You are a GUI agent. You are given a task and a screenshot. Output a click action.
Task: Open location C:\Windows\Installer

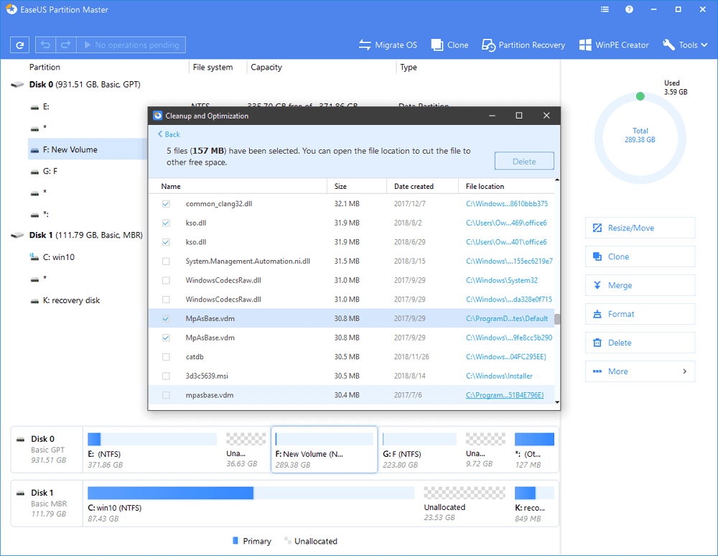point(499,376)
